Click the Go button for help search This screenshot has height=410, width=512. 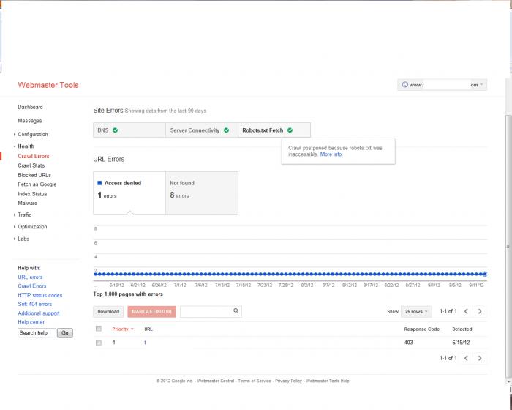pos(65,333)
